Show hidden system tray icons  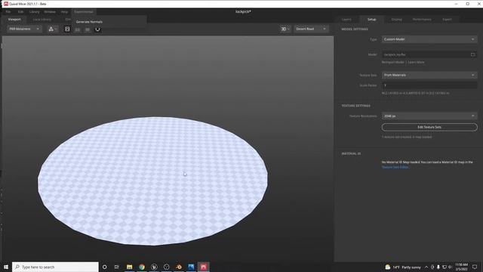pos(426,267)
